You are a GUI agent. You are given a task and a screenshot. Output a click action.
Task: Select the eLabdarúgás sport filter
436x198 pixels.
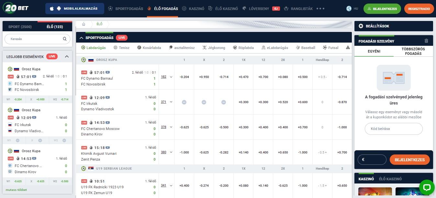(x=274, y=48)
